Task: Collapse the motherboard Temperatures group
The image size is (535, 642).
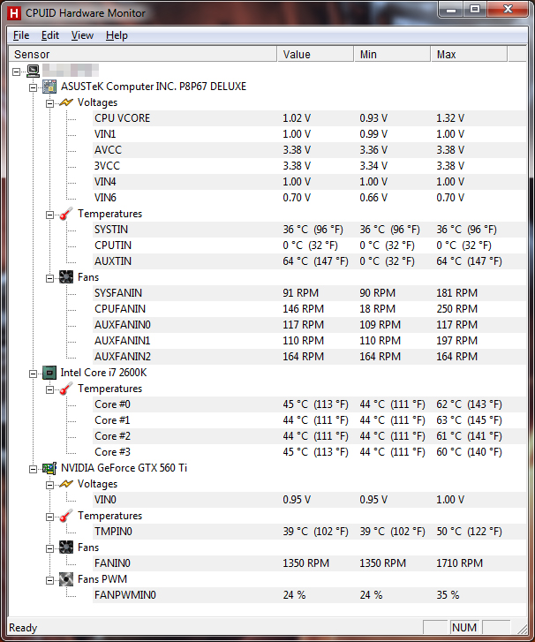Action: click(x=50, y=215)
